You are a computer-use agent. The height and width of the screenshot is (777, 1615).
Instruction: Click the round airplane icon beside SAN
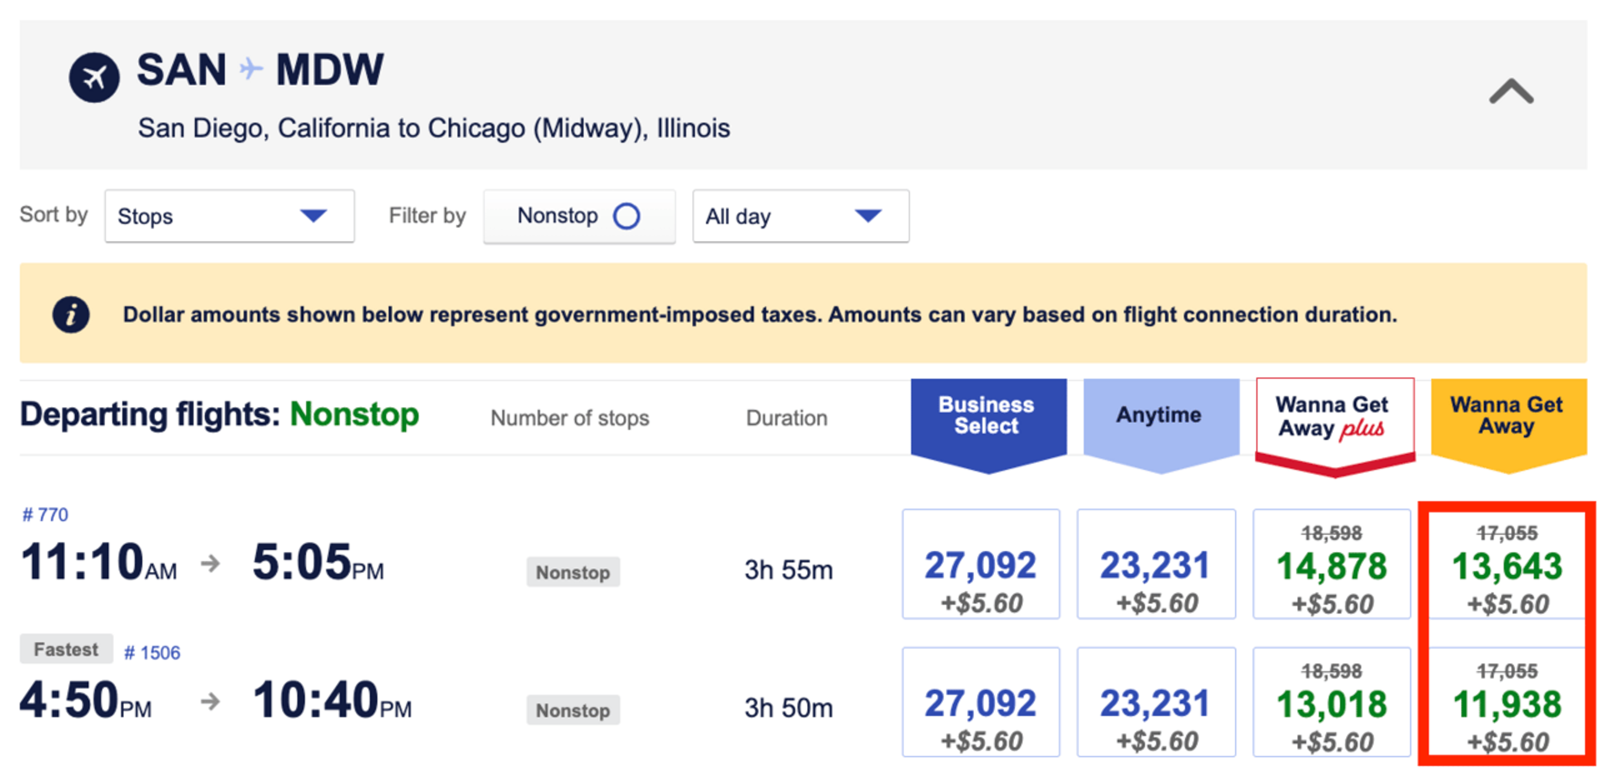coord(94,77)
